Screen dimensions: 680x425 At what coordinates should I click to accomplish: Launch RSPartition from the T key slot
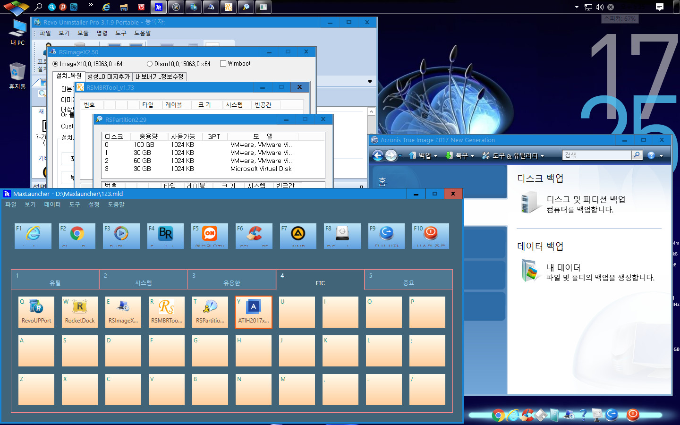click(x=210, y=312)
